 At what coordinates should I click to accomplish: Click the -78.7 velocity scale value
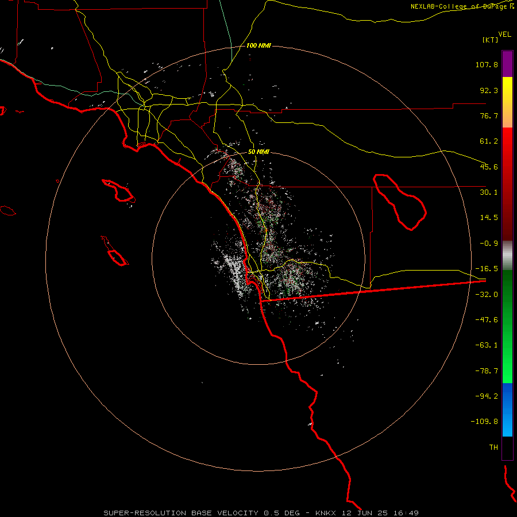click(487, 371)
